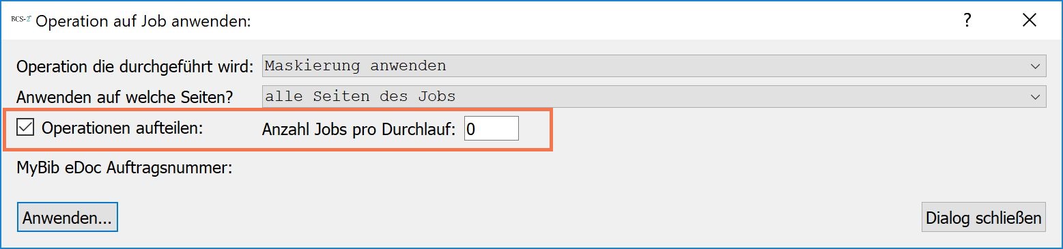This screenshot has width=1063, height=249.
Task: Click the BCS-2 application icon in title bar
Action: (x=21, y=20)
